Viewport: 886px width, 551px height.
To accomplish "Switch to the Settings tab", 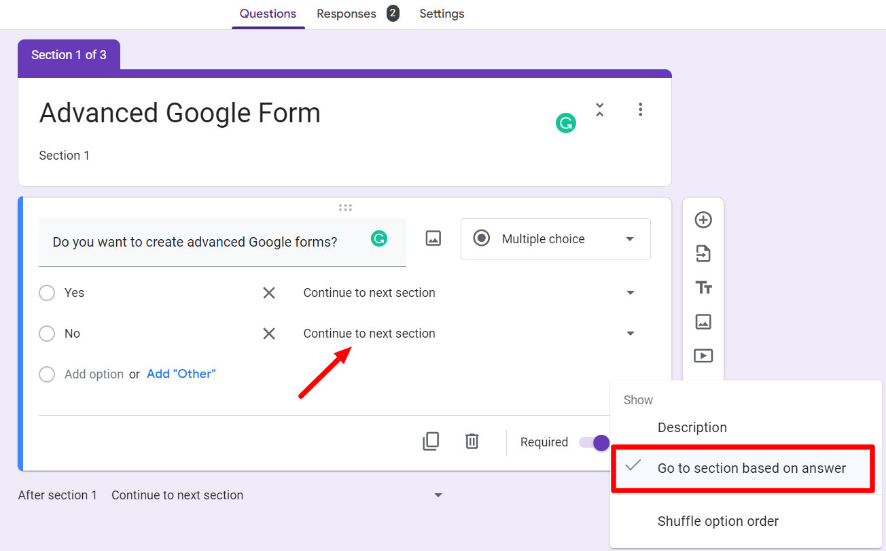I will (442, 14).
